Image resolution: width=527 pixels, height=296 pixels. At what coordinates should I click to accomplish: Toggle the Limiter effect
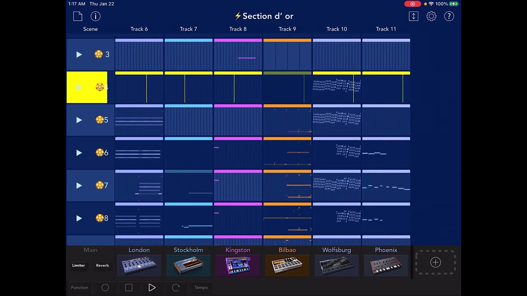[x=79, y=266]
